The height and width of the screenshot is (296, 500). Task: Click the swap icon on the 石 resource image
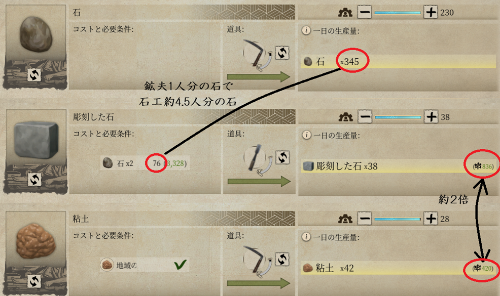pyautogui.click(x=34, y=75)
